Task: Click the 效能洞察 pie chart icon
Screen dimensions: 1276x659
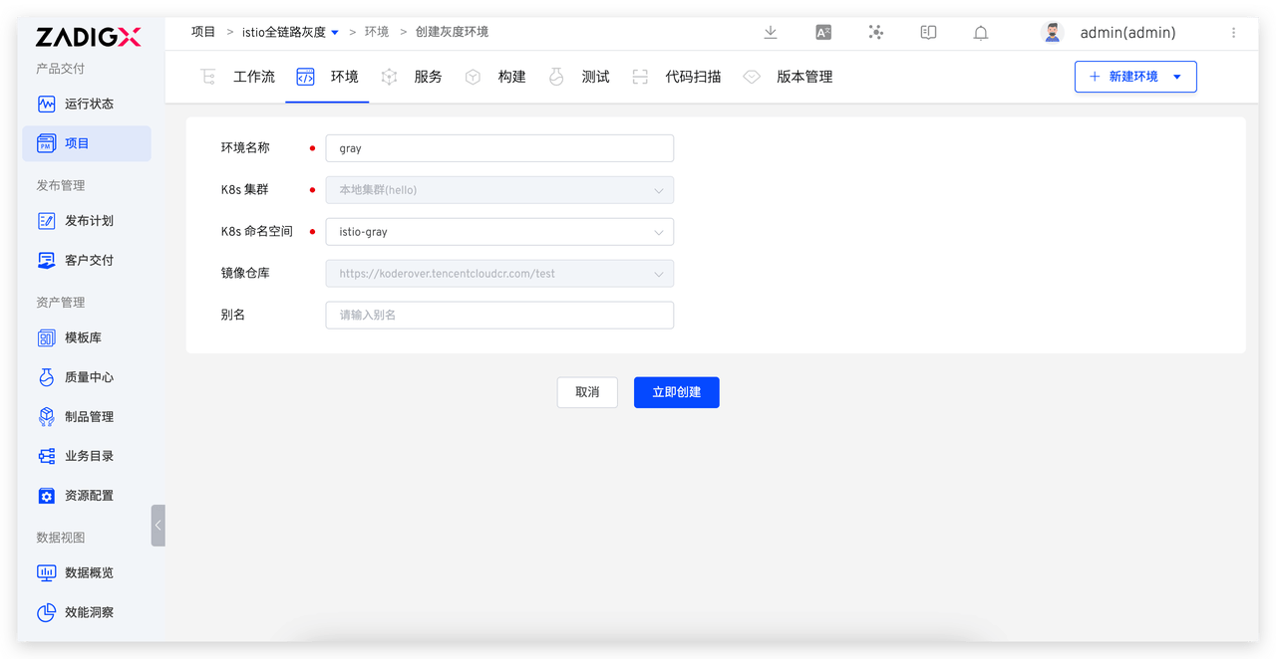Action: click(x=46, y=612)
